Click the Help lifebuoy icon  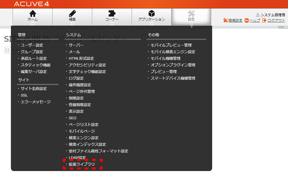tap(247, 21)
